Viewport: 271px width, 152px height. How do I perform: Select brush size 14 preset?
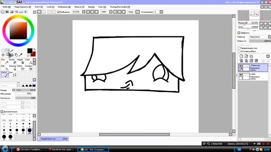(x=17, y=131)
